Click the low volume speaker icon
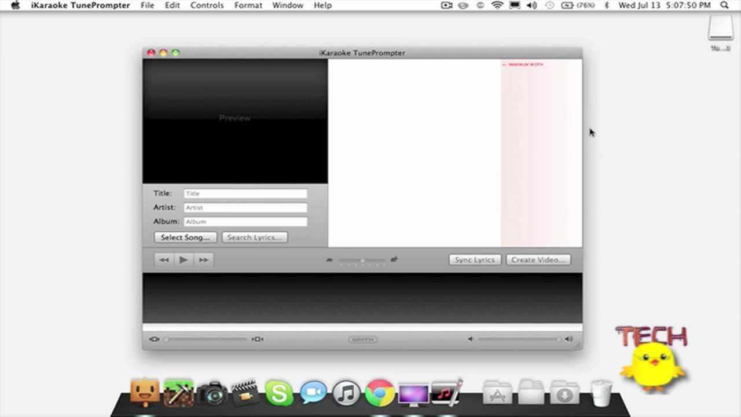The image size is (741, 417). coord(471,339)
